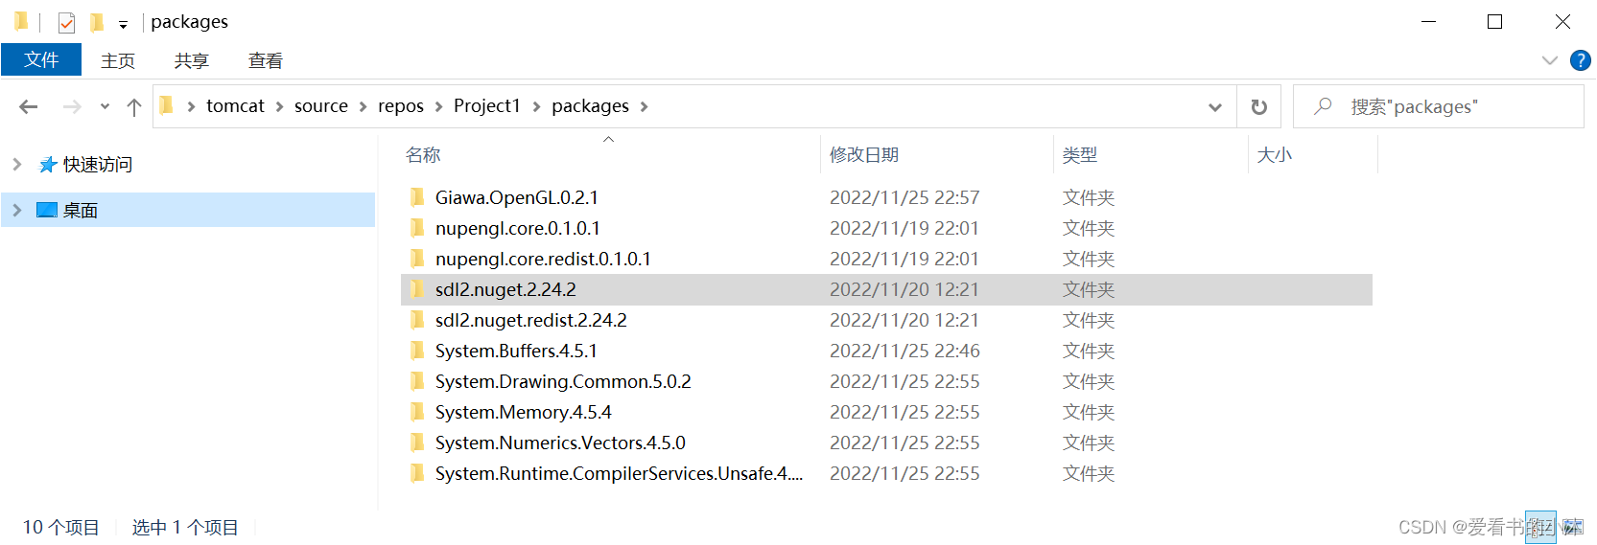The image size is (1597, 545).
Task: Select the sdl2.nuget.redist.2.24.2 folder icon
Action: tap(417, 320)
